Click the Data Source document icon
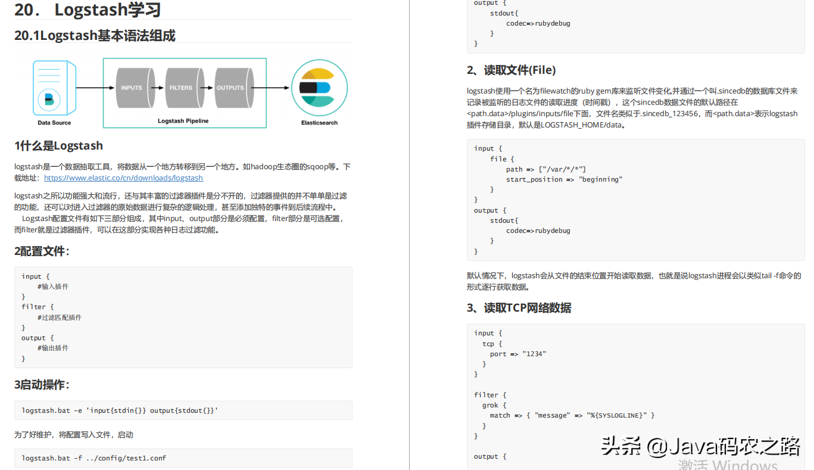 [54, 88]
